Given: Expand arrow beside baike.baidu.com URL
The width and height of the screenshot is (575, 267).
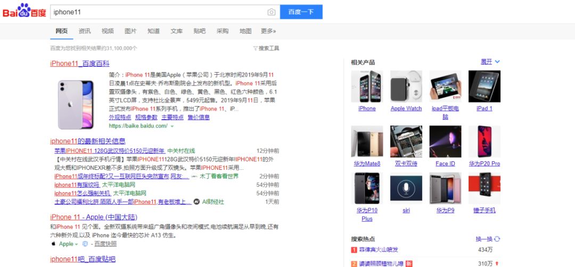Looking at the screenshot, I should (172, 126).
